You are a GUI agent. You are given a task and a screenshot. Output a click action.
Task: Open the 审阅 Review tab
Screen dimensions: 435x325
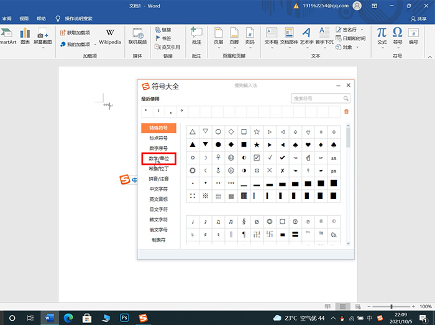coord(7,19)
